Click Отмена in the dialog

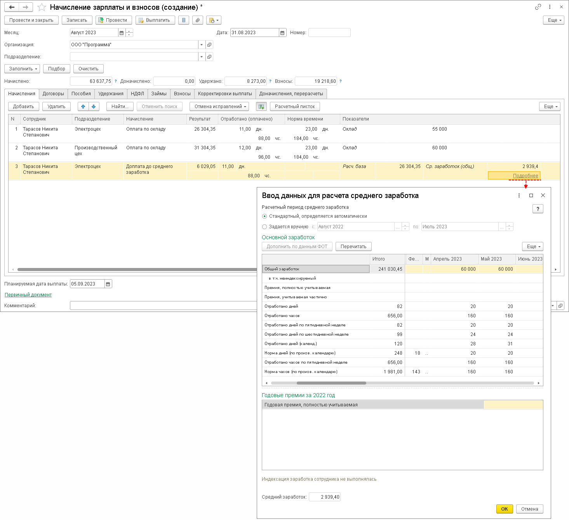click(530, 509)
